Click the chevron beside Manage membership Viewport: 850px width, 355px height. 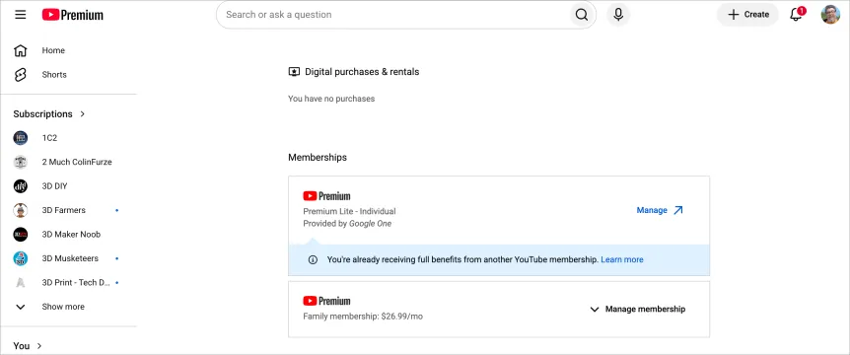click(595, 310)
